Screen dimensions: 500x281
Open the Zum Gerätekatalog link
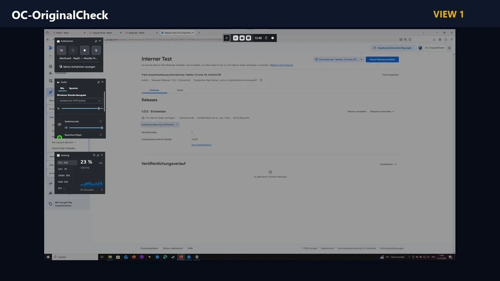pyautogui.click(x=201, y=145)
